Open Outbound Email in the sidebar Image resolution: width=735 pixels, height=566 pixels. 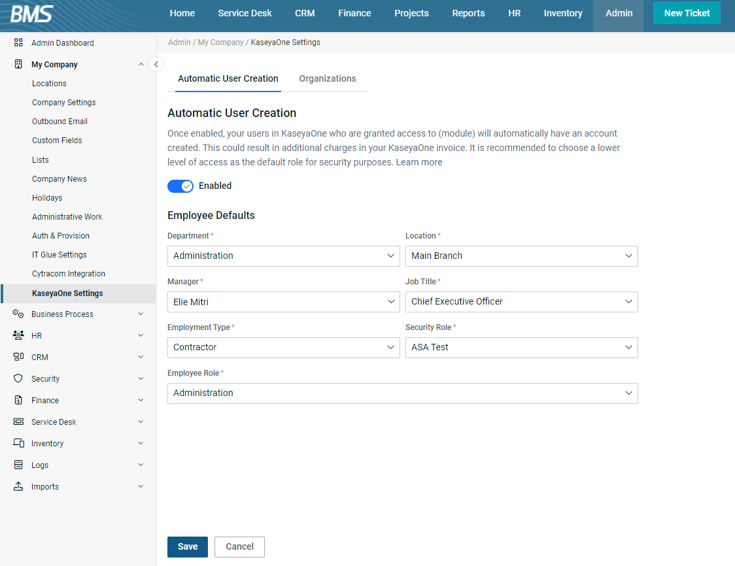click(x=60, y=122)
